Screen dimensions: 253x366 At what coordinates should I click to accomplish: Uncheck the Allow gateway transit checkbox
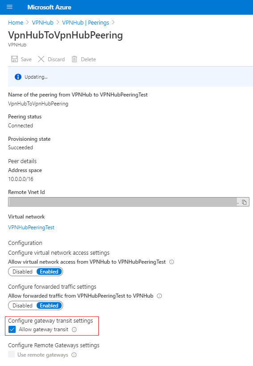coord(12,329)
